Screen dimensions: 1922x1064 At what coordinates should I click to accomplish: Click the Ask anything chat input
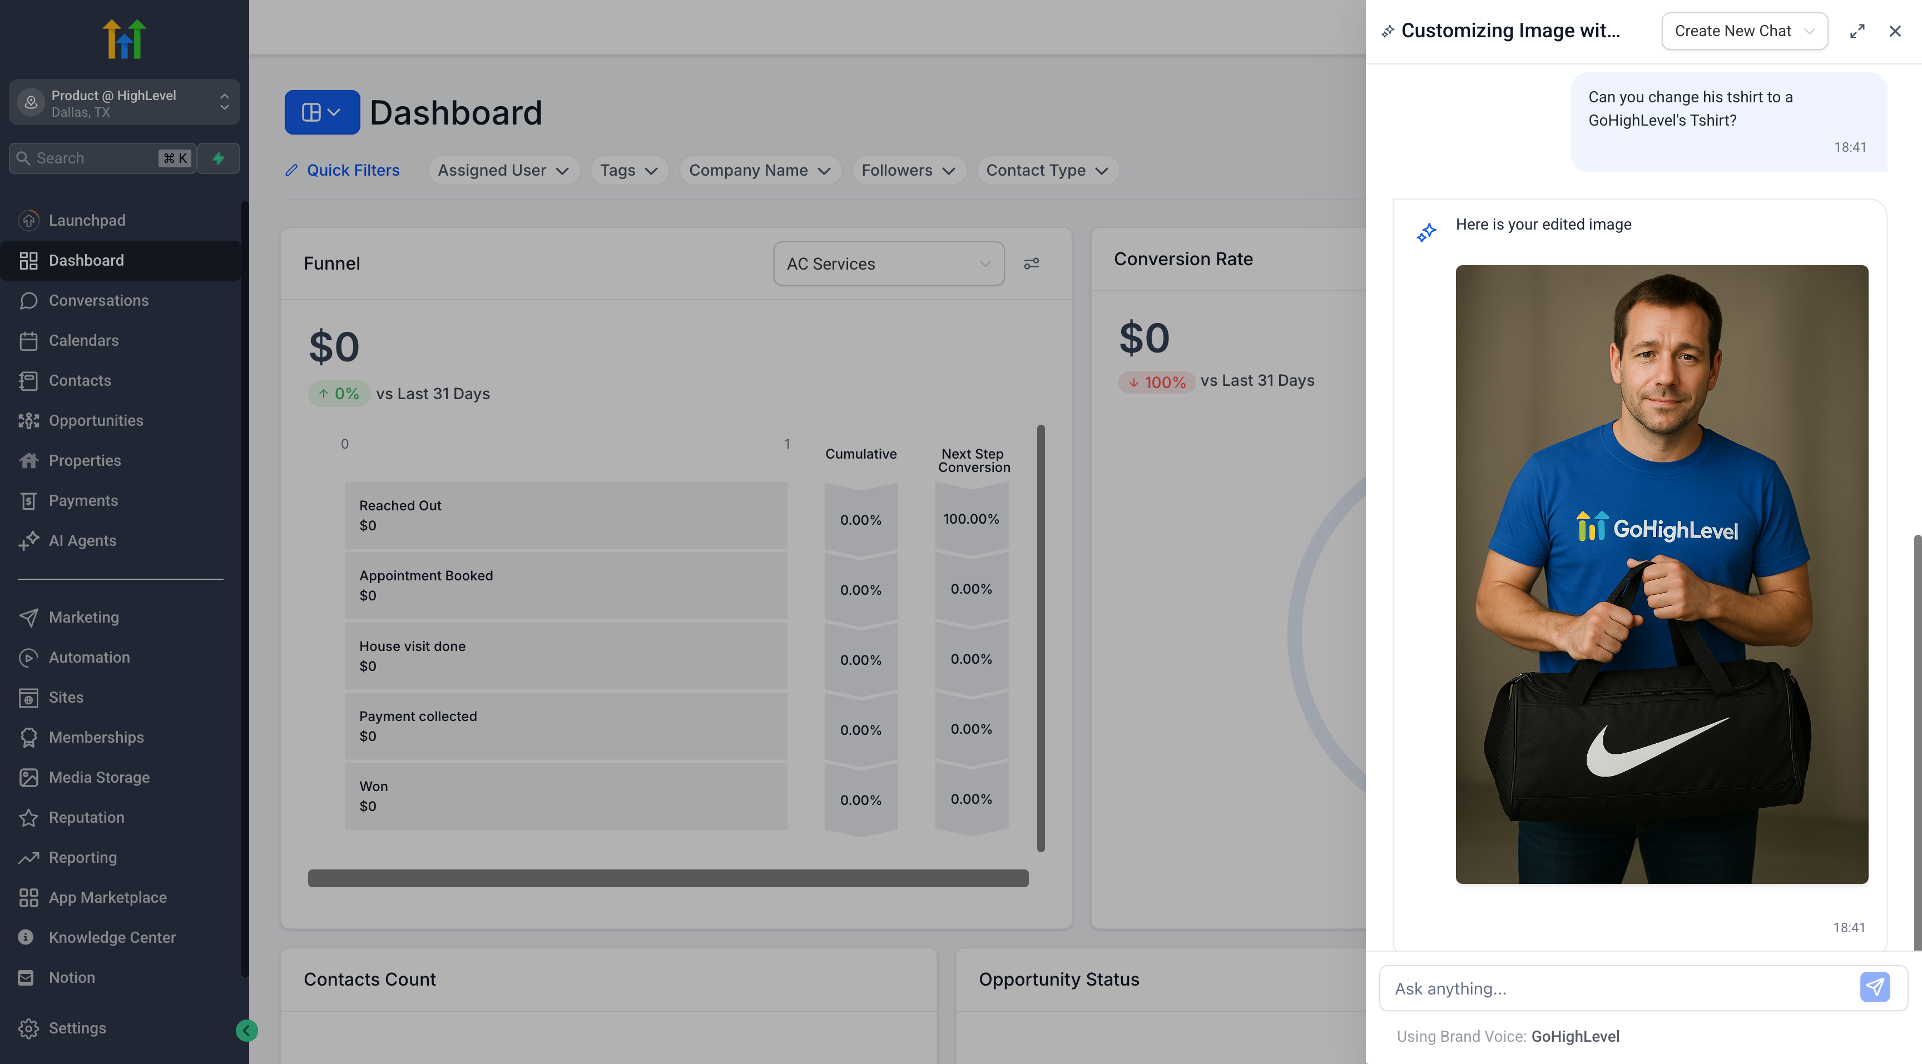click(1619, 988)
